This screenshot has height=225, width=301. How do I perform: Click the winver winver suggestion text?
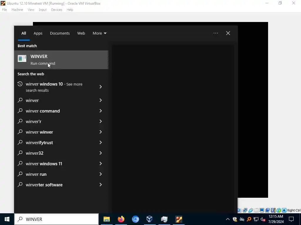click(x=39, y=132)
